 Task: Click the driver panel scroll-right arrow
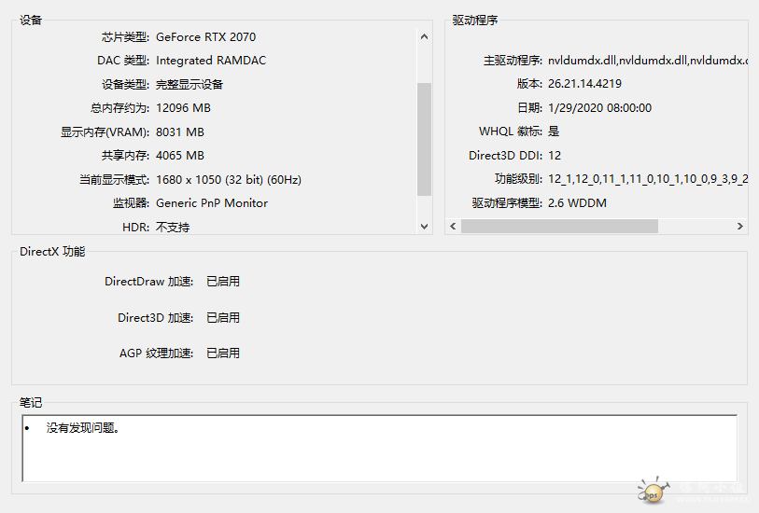tap(740, 227)
